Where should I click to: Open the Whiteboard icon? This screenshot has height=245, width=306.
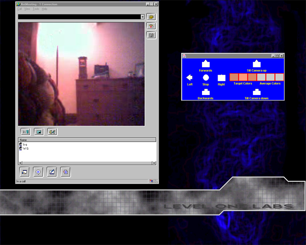pos(52,172)
